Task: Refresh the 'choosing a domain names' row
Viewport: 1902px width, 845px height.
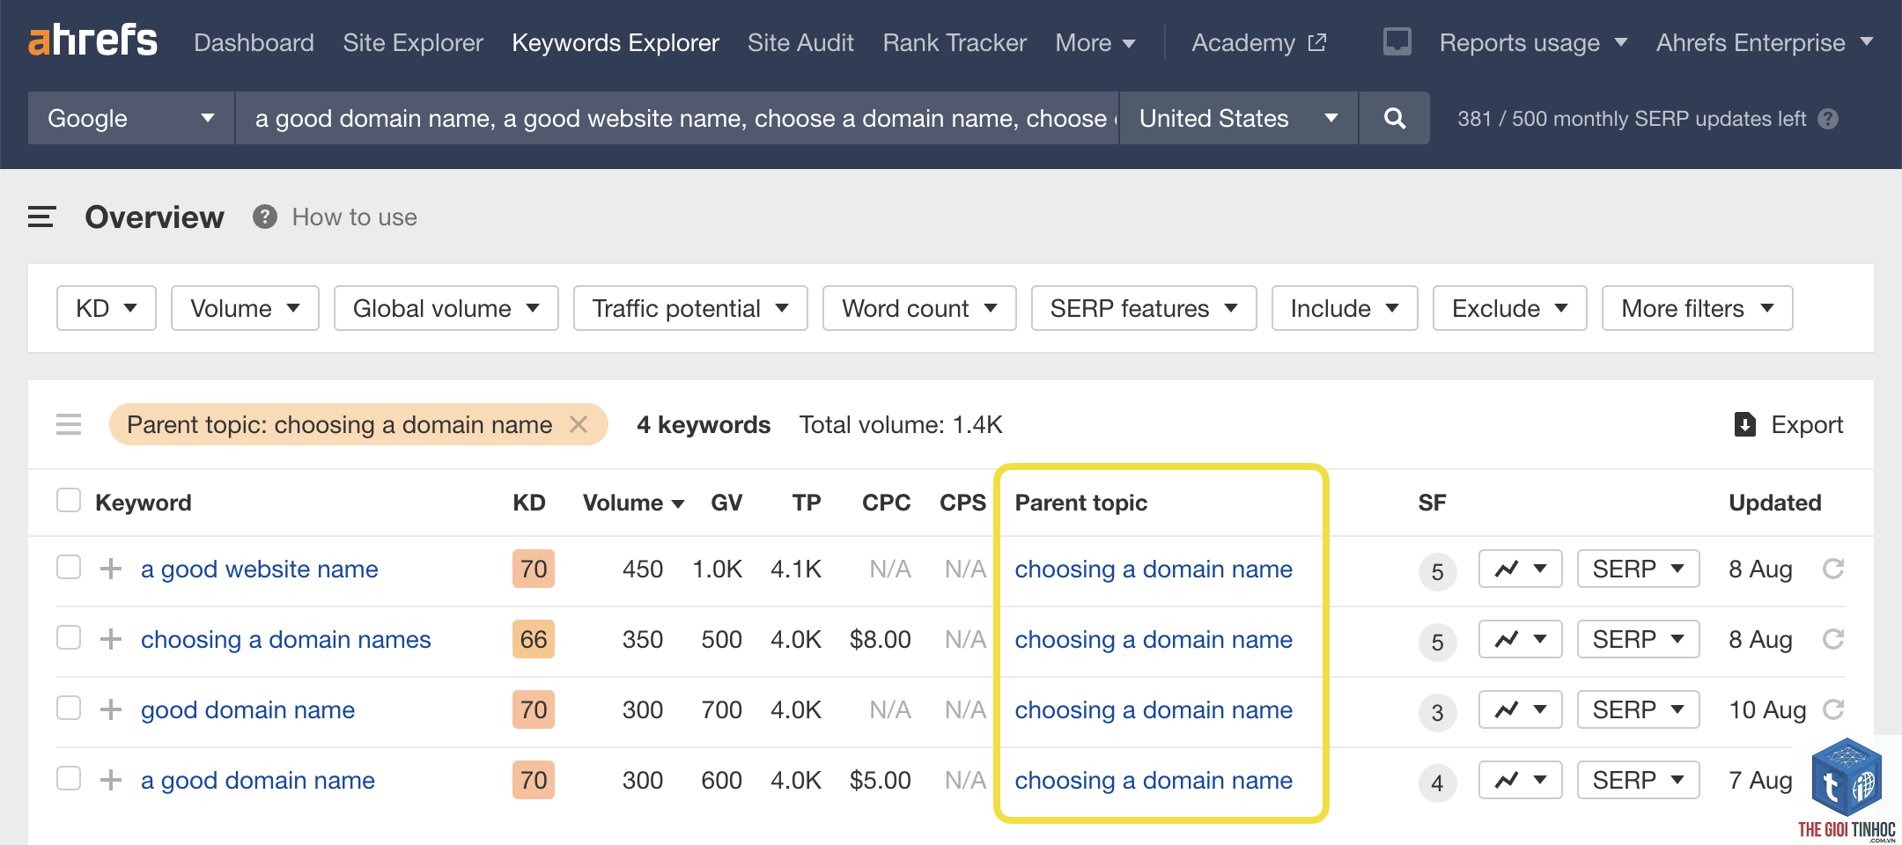Action: click(1833, 639)
